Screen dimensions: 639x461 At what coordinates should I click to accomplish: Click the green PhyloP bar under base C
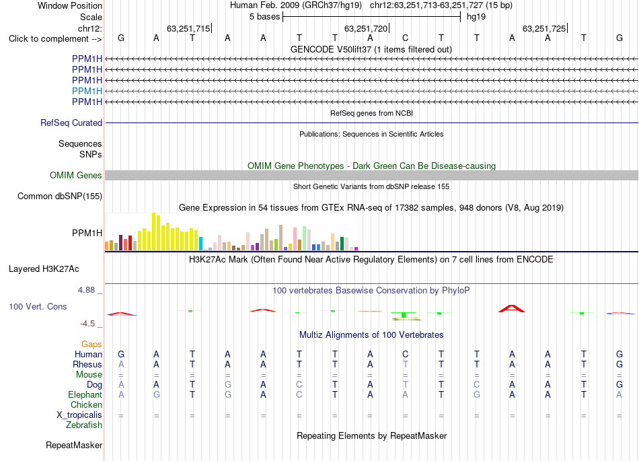404,315
